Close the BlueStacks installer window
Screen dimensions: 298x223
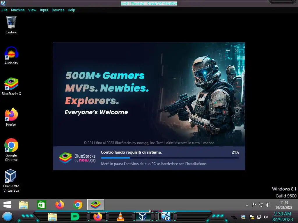pyautogui.click(x=237, y=51)
